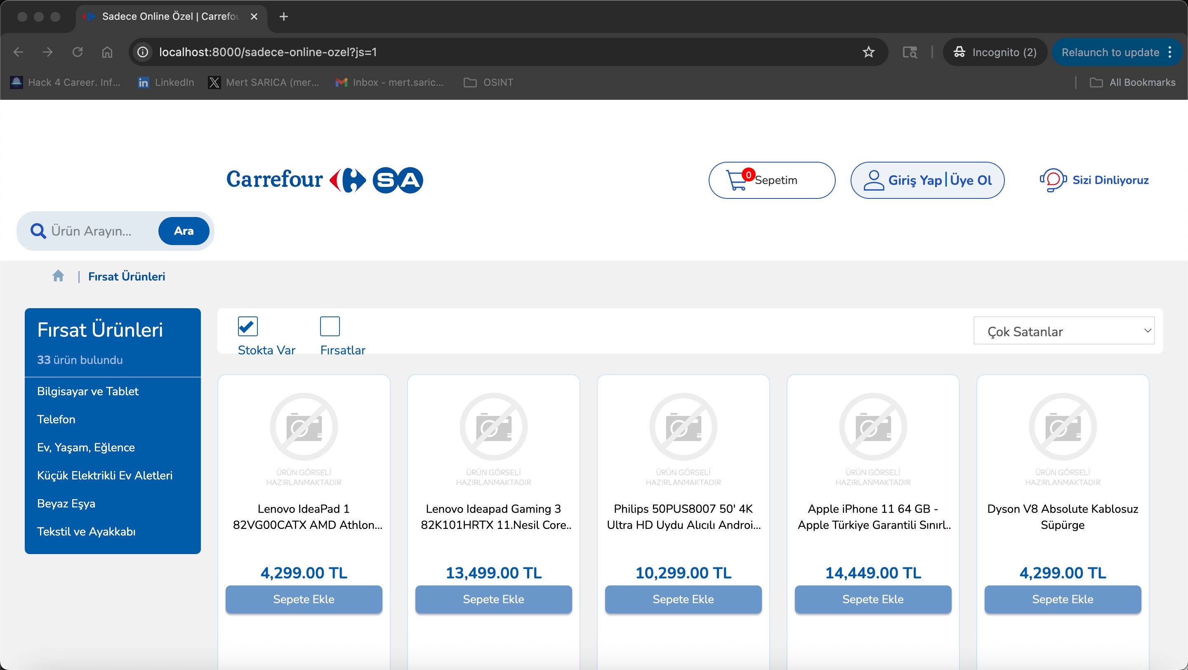Open the tab search icon

910,52
